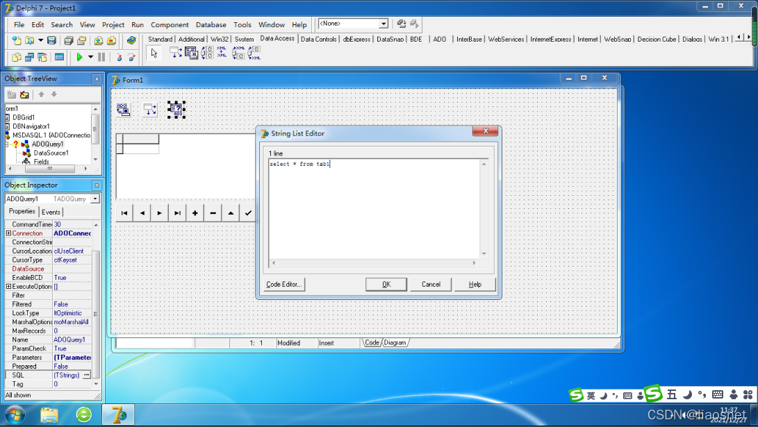
Task: Pick the XMLTransform component in palette
Action: pyautogui.click(x=222, y=53)
